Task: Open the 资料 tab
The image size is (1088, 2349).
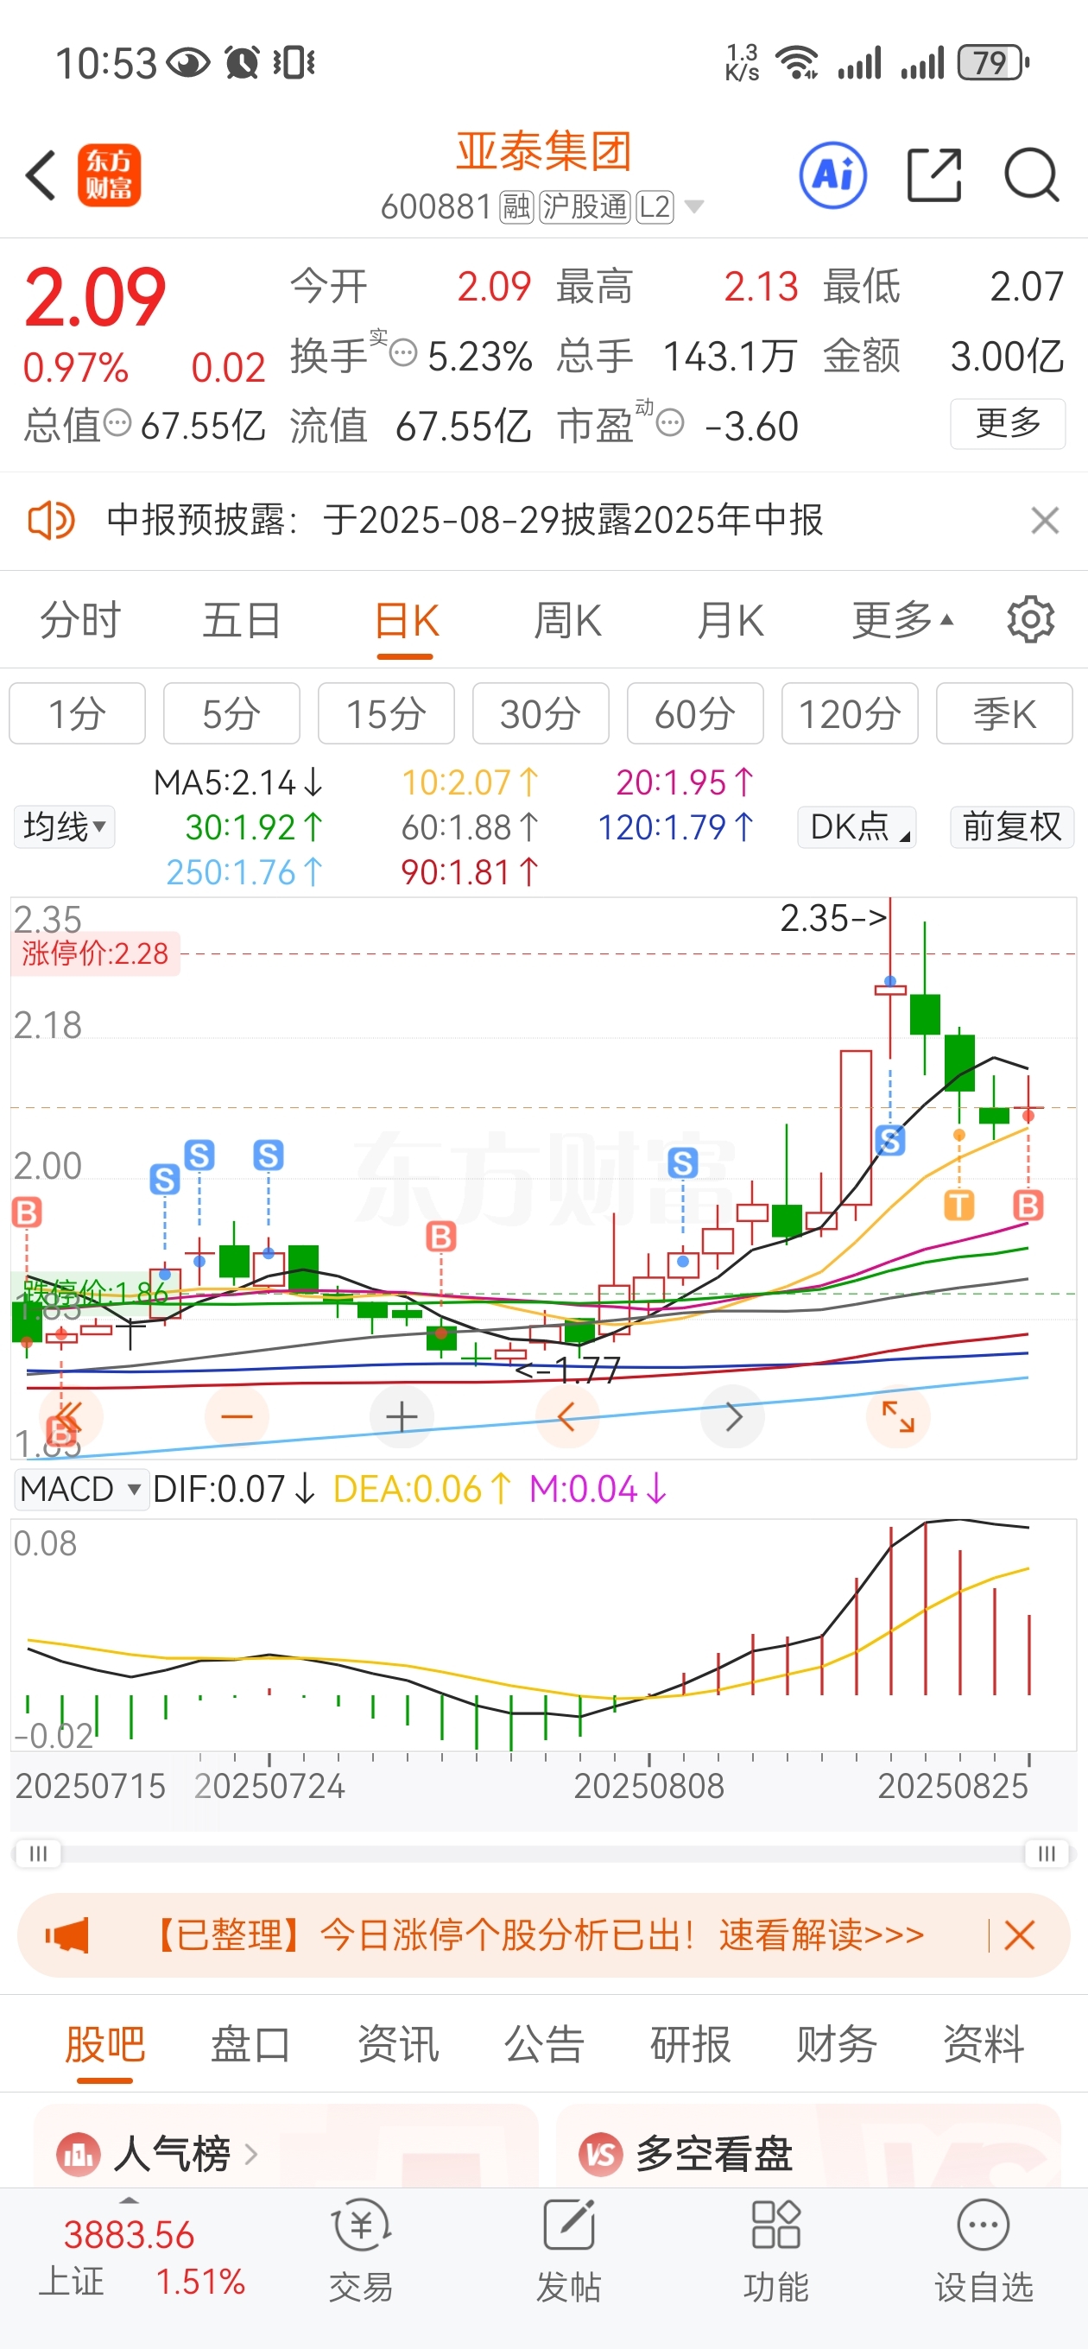Action: click(x=984, y=2043)
